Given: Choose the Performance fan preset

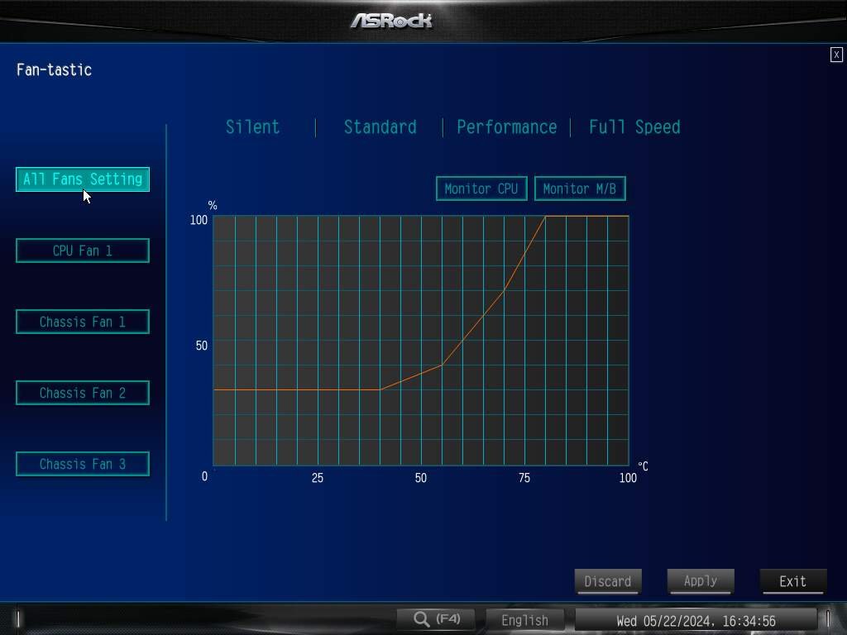Looking at the screenshot, I should pyautogui.click(x=506, y=127).
